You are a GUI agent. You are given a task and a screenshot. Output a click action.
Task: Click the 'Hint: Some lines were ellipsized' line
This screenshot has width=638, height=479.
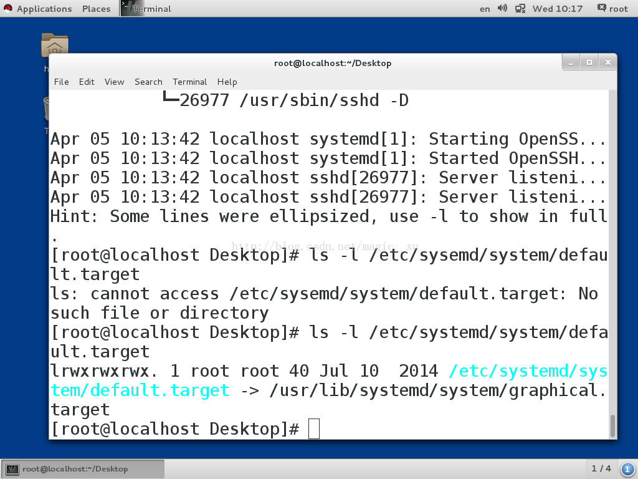(329, 216)
